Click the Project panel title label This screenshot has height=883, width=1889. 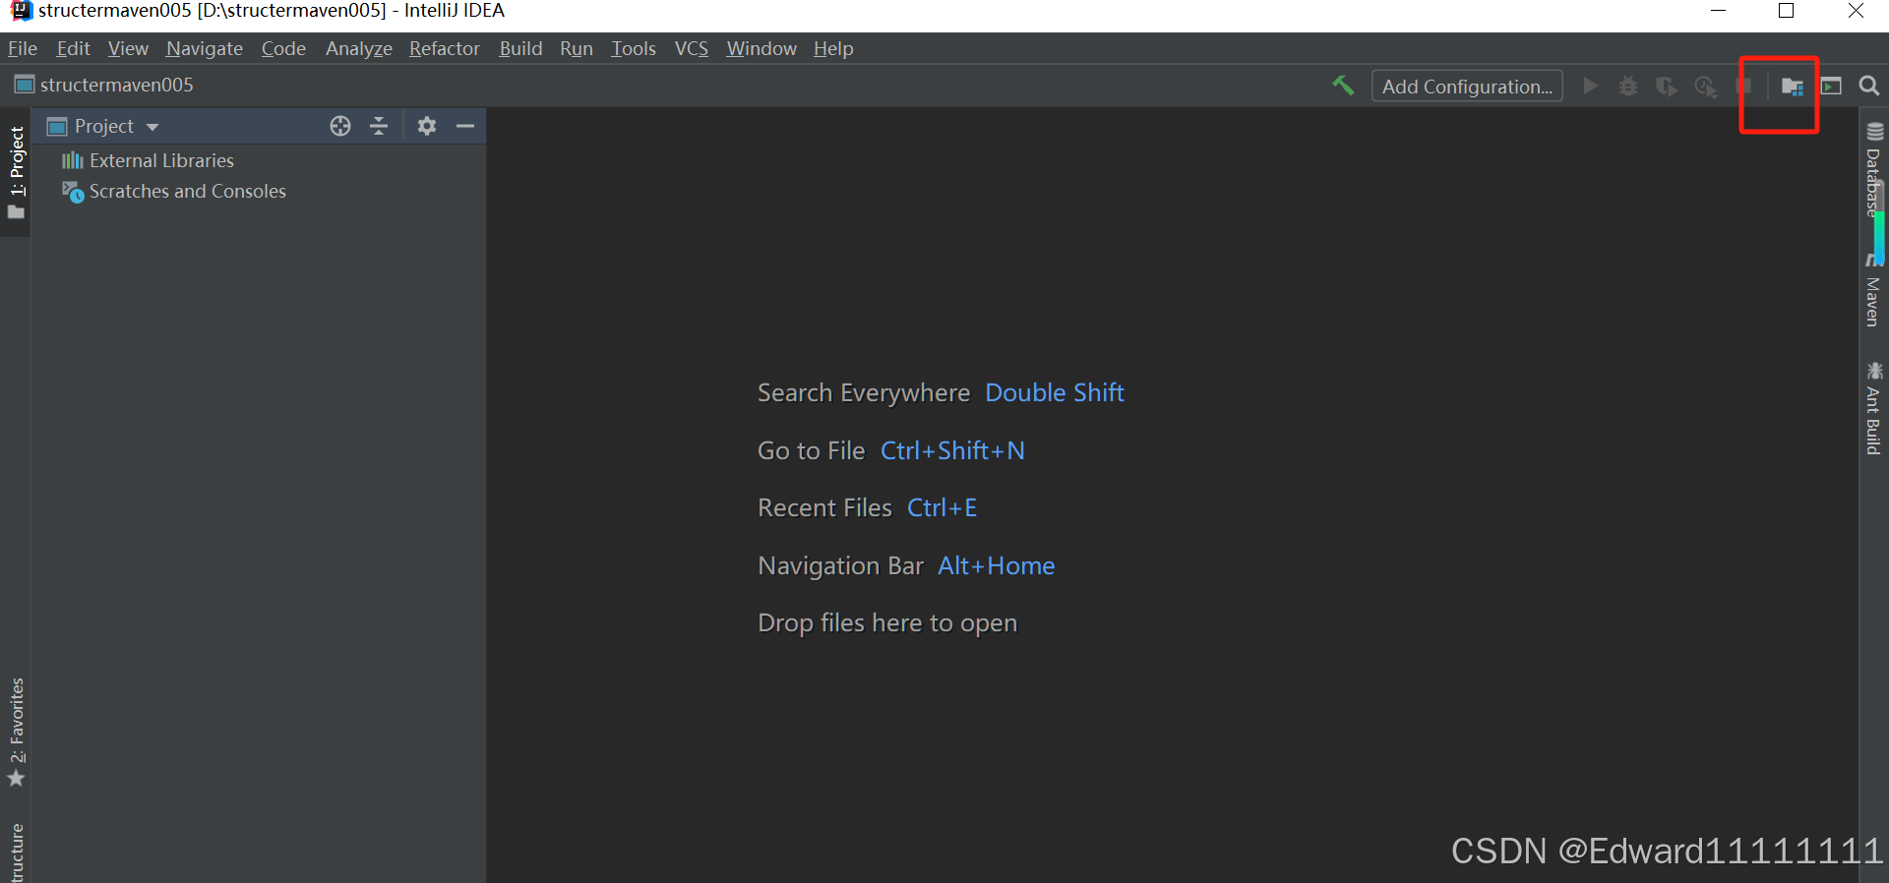104,126
